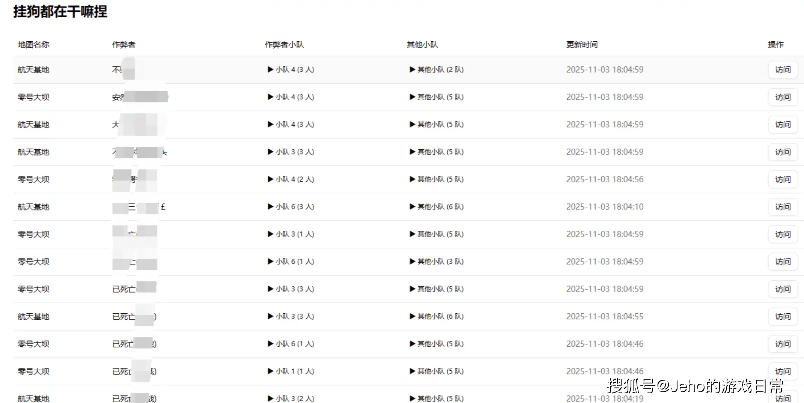Expand 小队 4 (2 人) cheater squad
The width and height of the screenshot is (804, 403).
[291, 179]
